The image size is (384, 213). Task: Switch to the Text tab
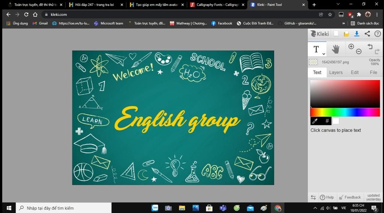pyautogui.click(x=317, y=72)
